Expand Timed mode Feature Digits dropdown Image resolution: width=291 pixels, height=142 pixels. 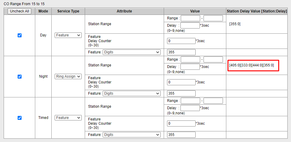click(132, 135)
